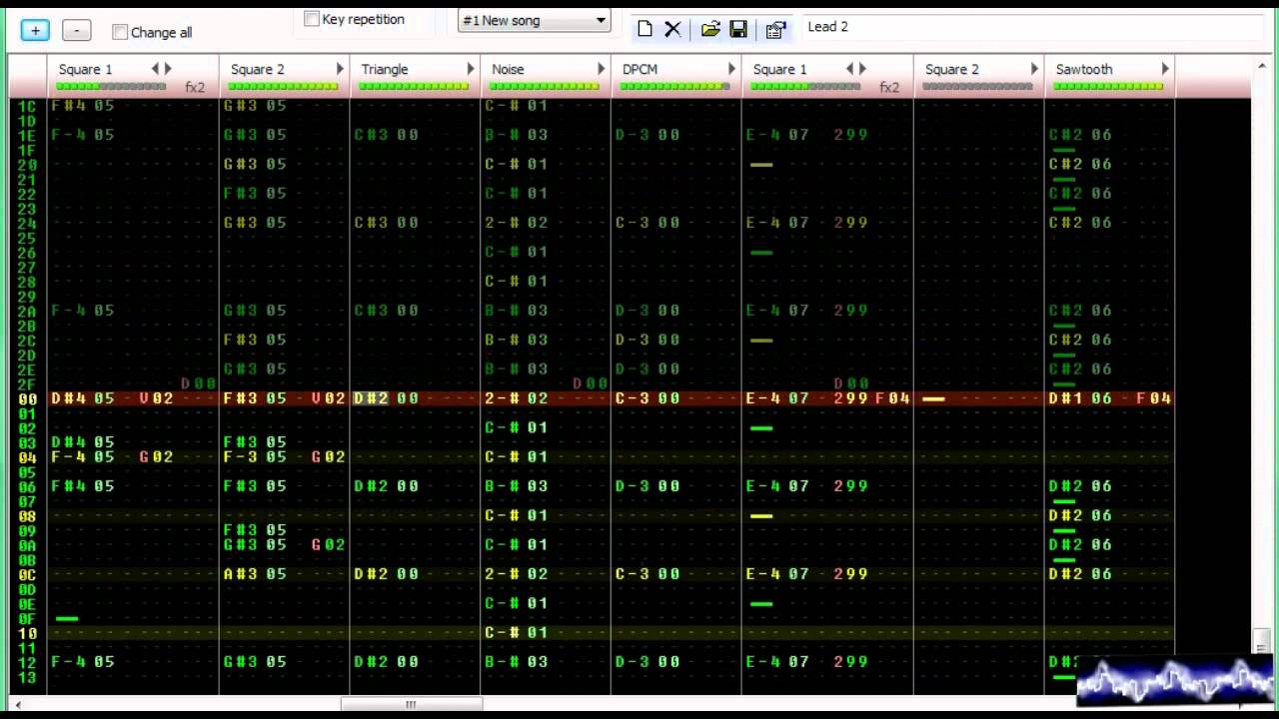This screenshot has height=719, width=1279.
Task: Click the D#1 06 note in Sawtooth
Action: [x=1080, y=398]
